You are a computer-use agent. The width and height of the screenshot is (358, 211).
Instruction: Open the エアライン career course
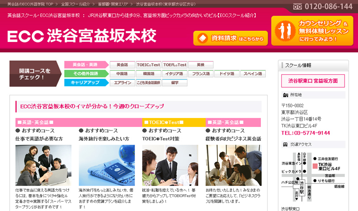[122, 83]
